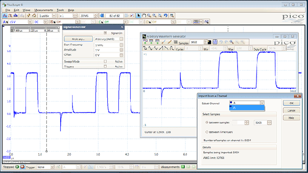The width and height of the screenshot is (308, 173).
Task: Switch to spectrum mode icon
Action: pyautogui.click(x=16, y=15)
